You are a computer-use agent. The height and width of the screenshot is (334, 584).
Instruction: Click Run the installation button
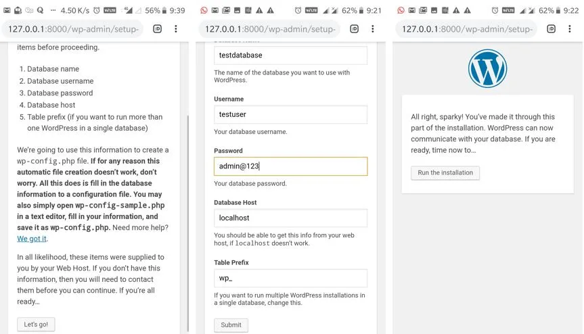[445, 173]
